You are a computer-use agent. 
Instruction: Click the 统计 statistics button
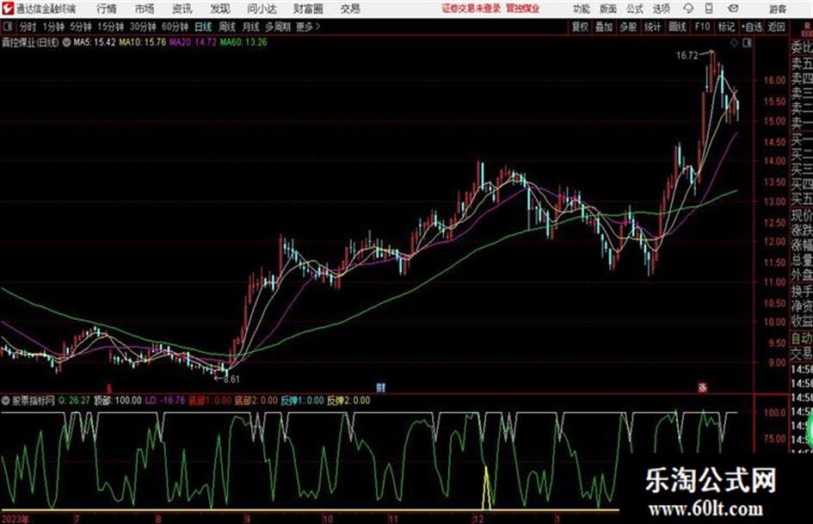(653, 27)
